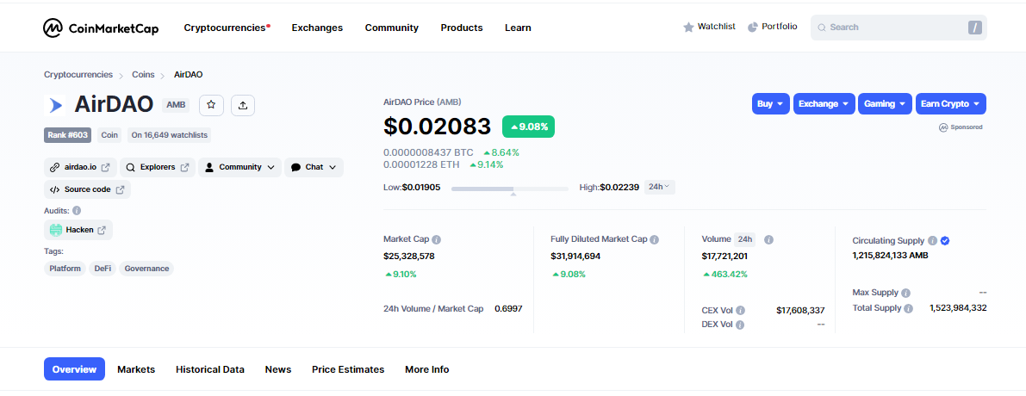Click the DeFi tag

pyautogui.click(x=103, y=269)
